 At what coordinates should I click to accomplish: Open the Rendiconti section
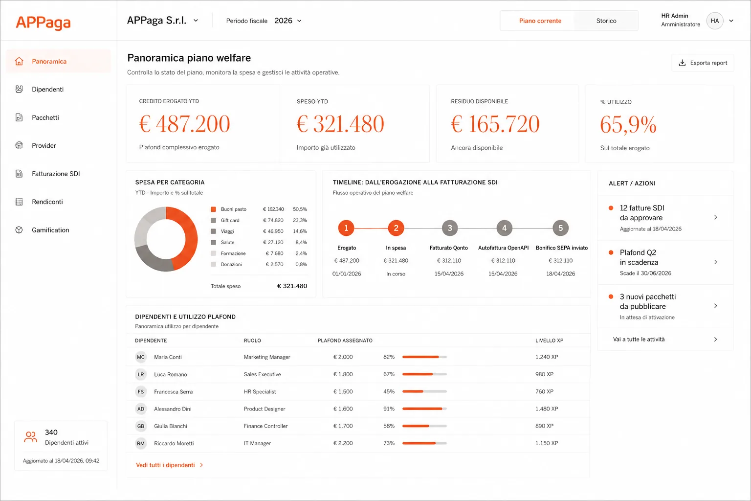tap(58, 202)
